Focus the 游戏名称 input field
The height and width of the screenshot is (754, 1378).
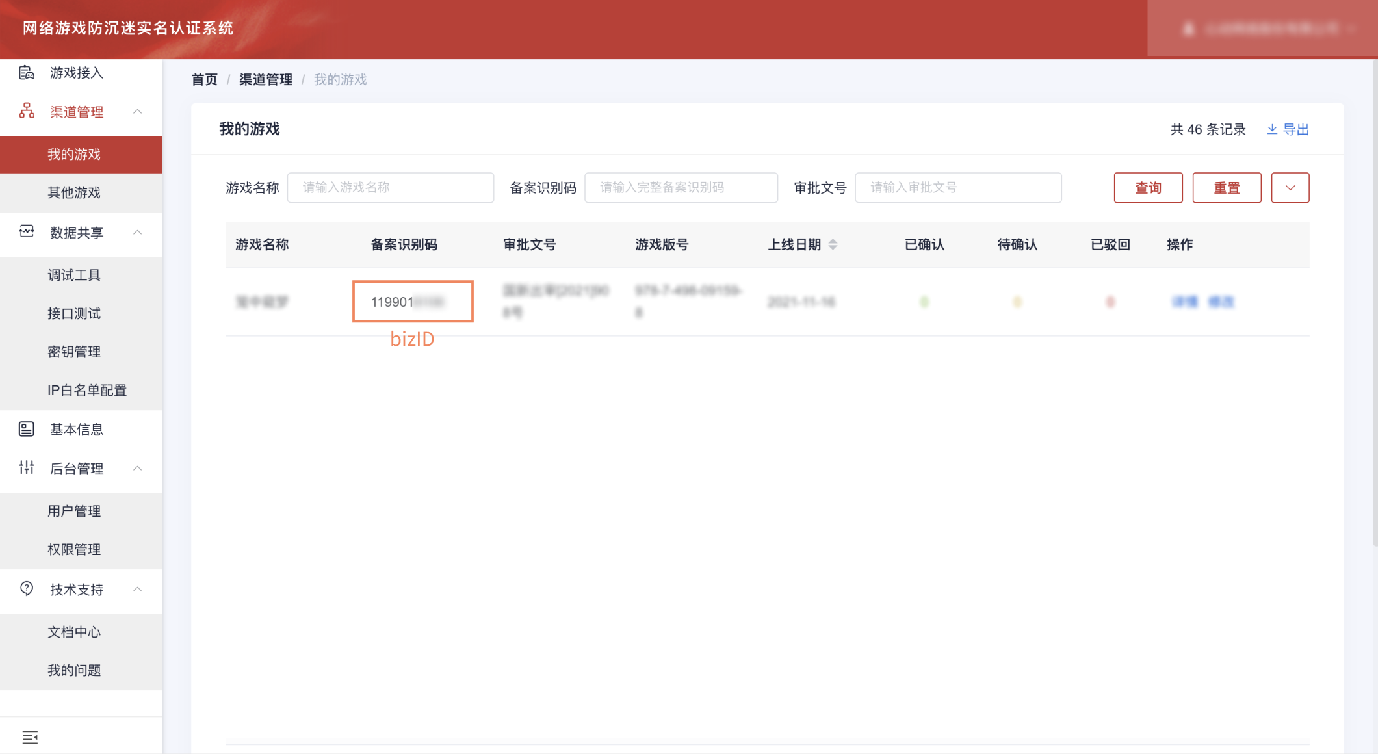pos(390,188)
